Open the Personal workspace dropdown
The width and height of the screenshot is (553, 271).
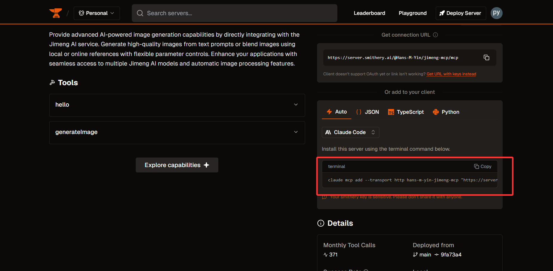point(97,13)
